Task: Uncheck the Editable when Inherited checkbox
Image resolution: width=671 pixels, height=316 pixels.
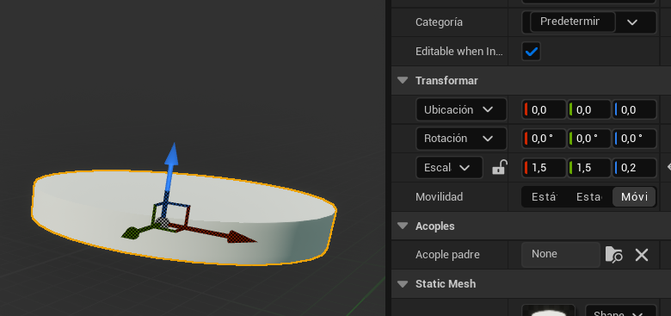Action: [x=531, y=52]
